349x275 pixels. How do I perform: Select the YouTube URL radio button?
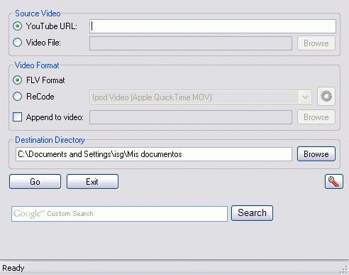coord(18,26)
